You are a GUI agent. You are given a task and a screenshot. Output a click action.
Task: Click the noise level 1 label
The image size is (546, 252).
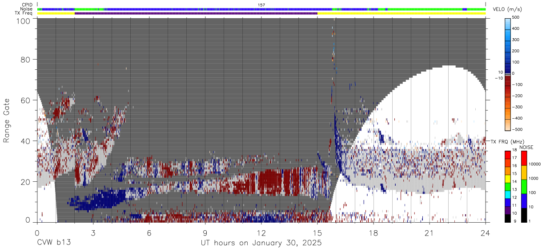[530, 221]
